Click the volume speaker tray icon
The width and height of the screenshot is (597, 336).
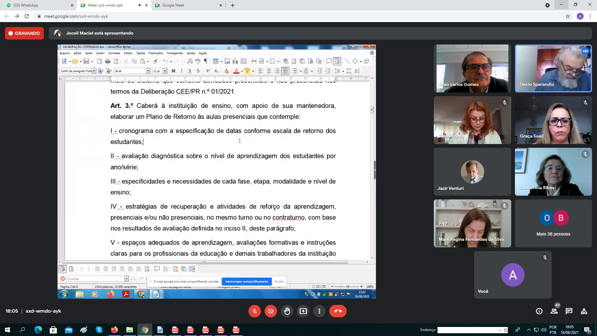pos(544,330)
